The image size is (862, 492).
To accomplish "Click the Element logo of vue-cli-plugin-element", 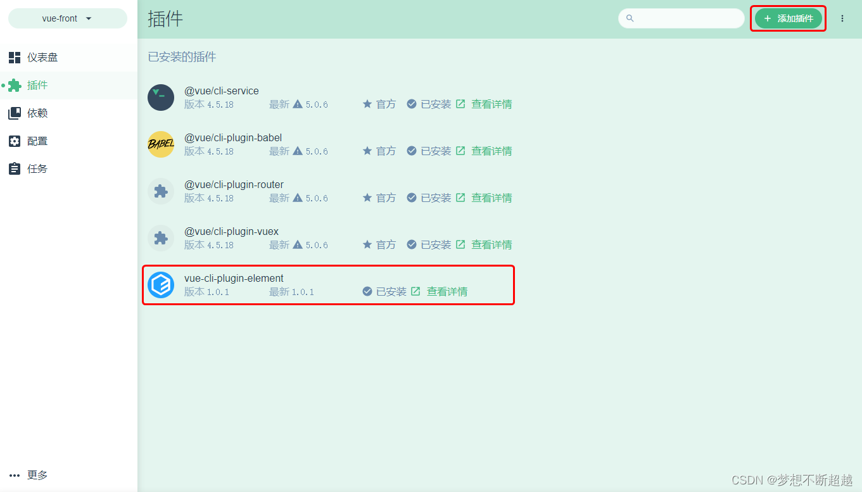I will [x=161, y=285].
